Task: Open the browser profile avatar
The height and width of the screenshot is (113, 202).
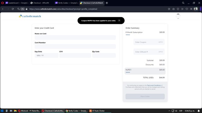Action: tap(196, 9)
